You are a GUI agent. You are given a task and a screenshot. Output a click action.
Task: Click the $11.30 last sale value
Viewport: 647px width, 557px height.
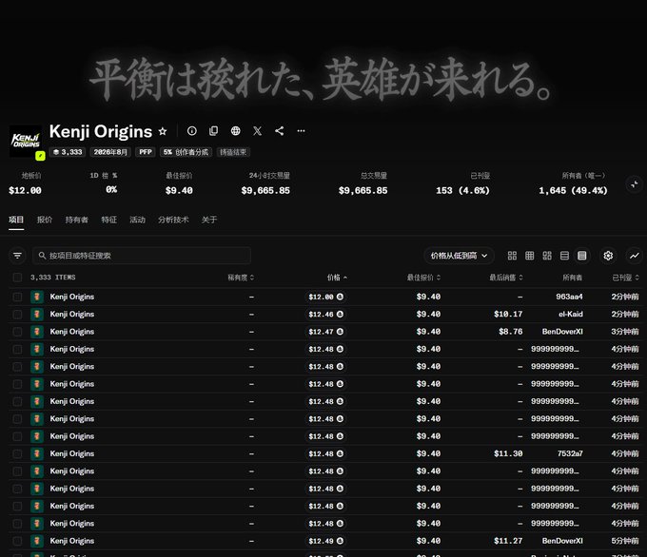tap(508, 453)
